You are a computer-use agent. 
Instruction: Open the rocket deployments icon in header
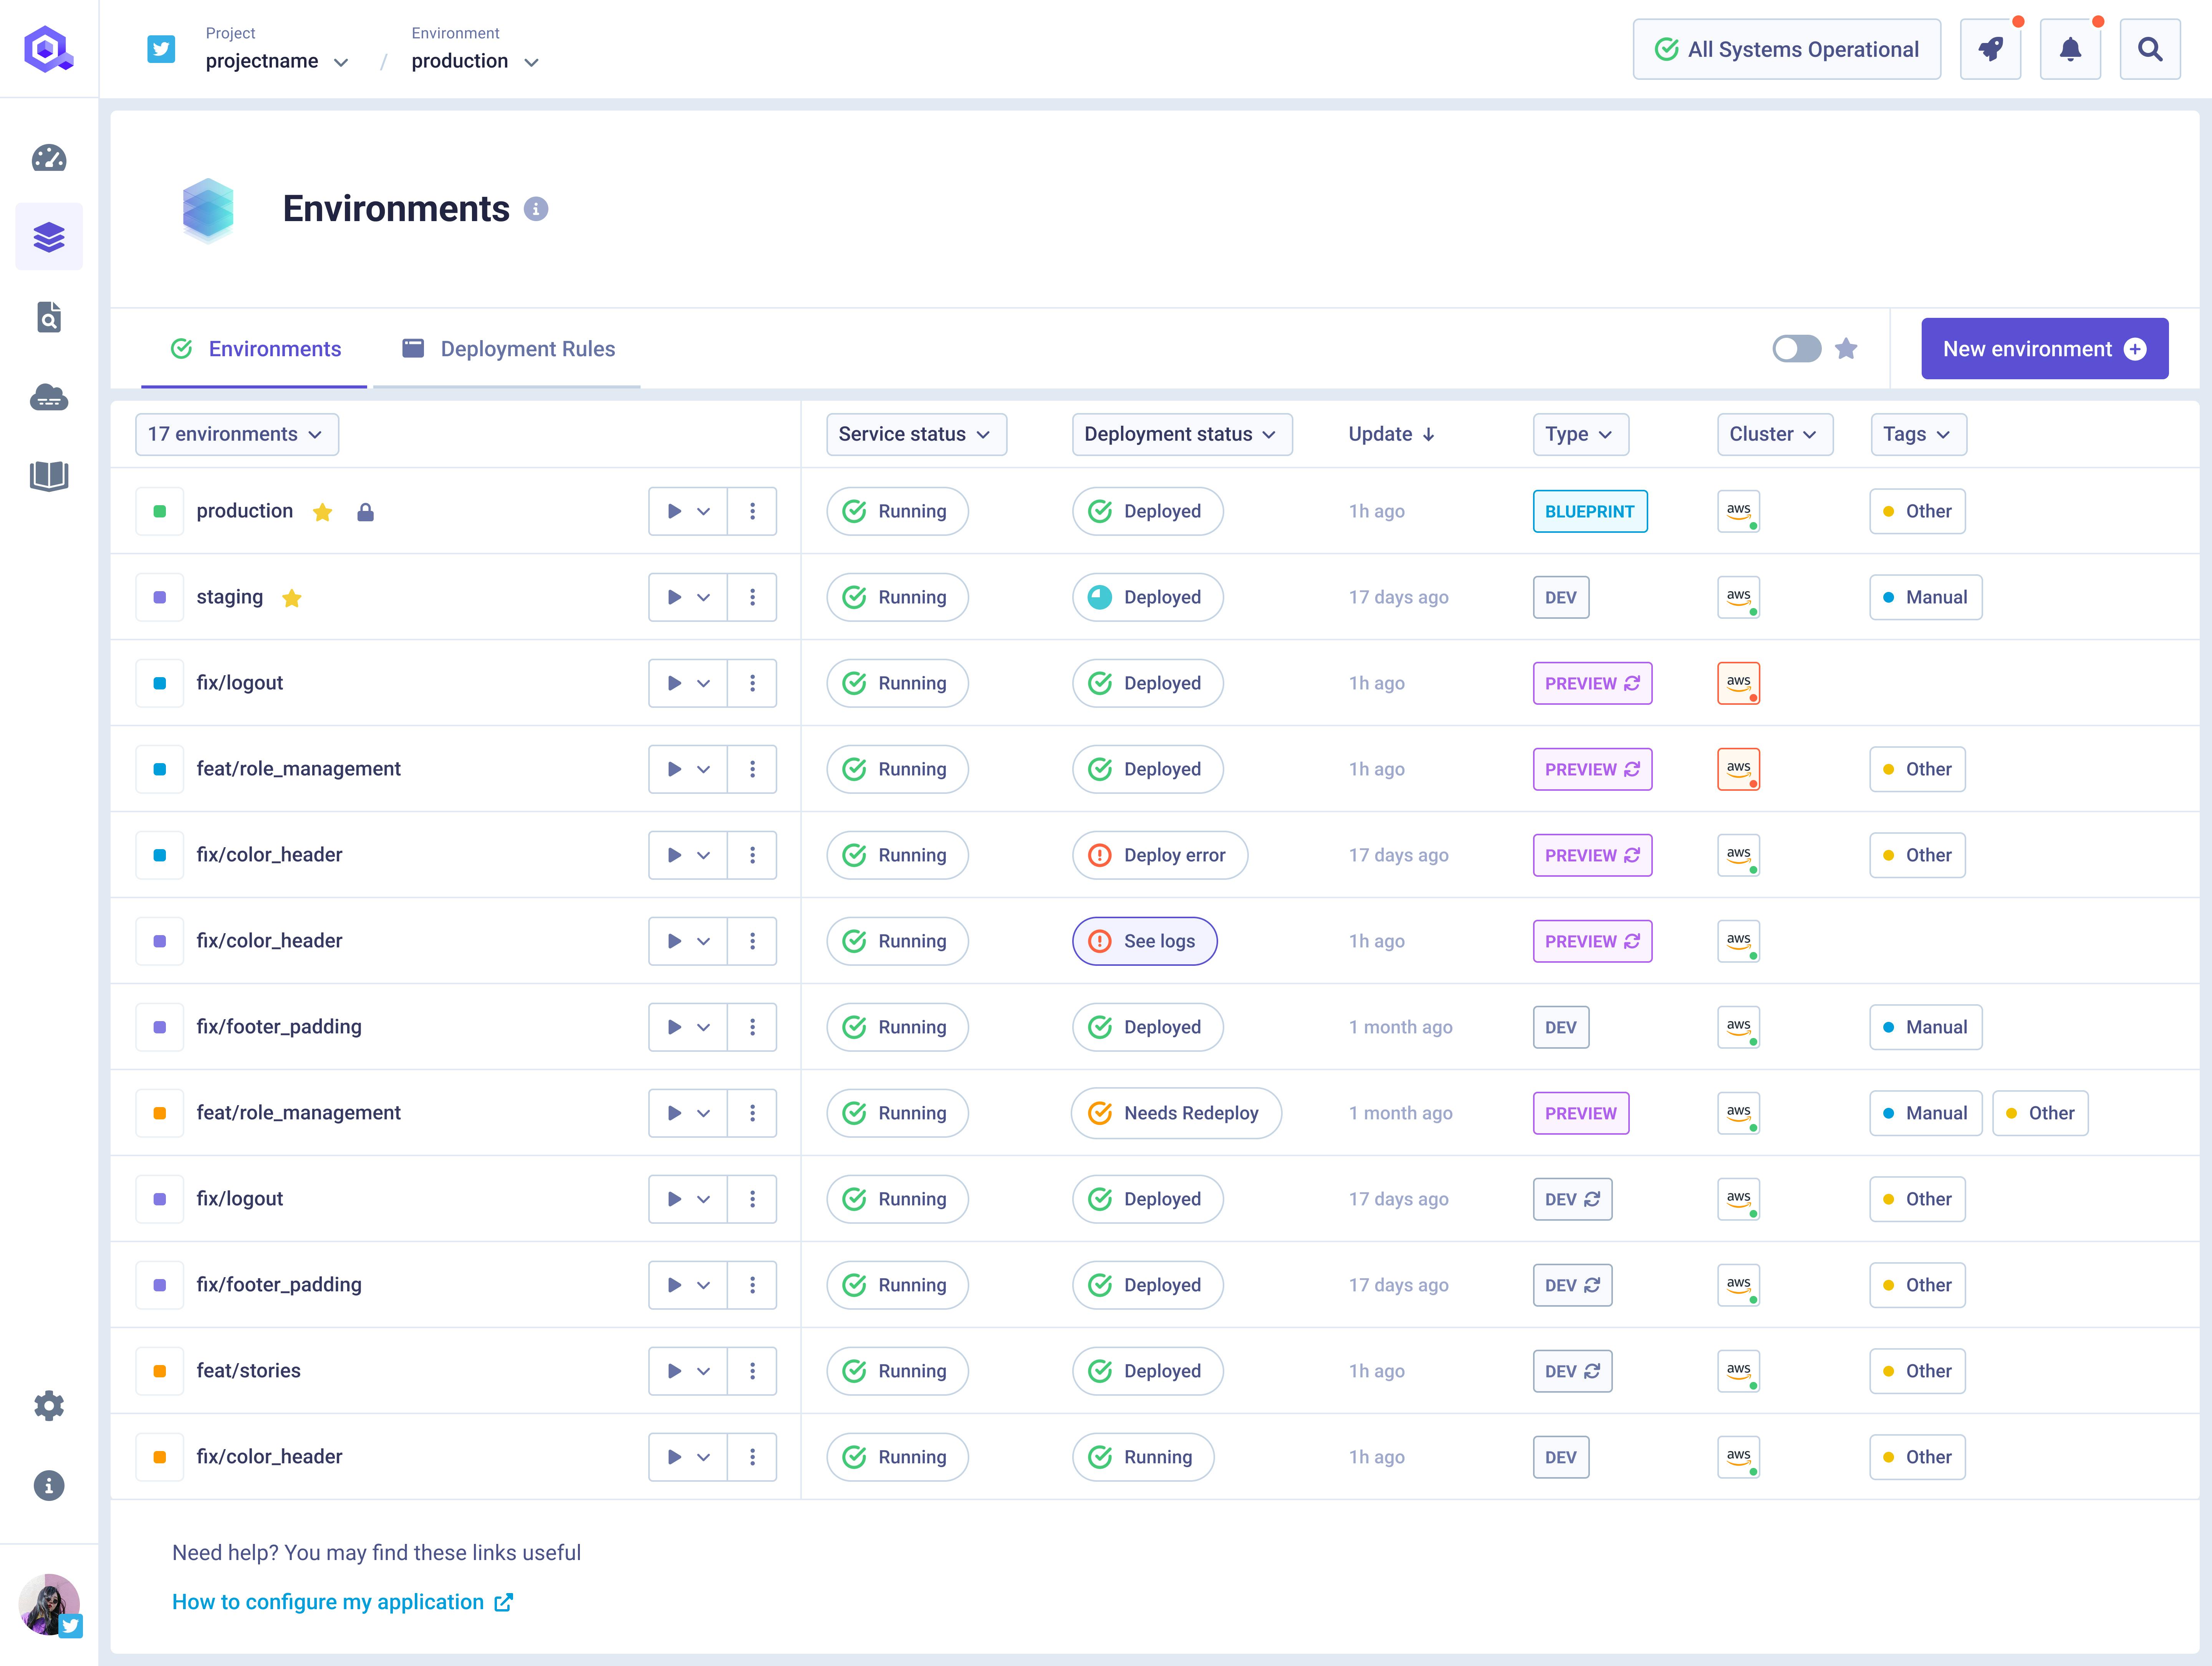tap(1990, 49)
